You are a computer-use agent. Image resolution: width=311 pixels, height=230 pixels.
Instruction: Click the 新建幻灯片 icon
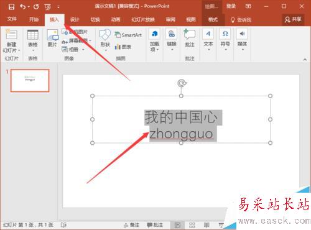[11, 35]
